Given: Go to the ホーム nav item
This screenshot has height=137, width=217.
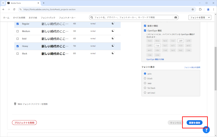Looking at the screenshot, I should [6, 18].
